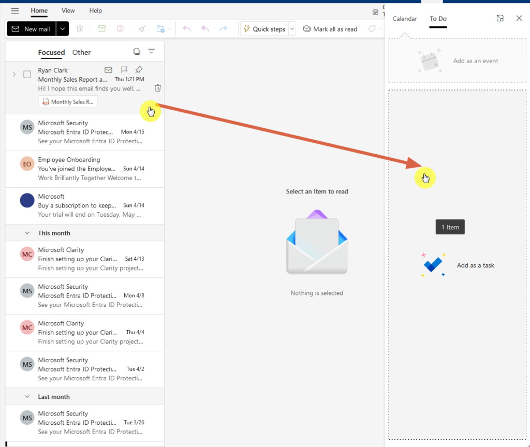Screen dimensions: 530x447
Task: Click the MC avatar of Sat 4/13 email
Action: [27, 254]
